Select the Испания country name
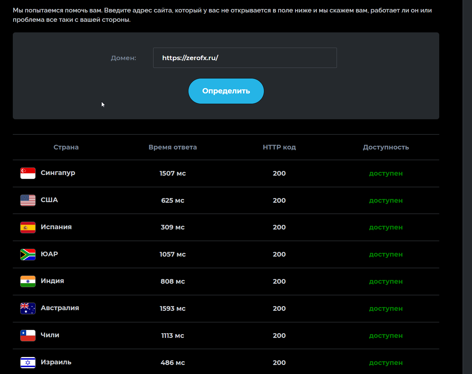The width and height of the screenshot is (472, 374). (x=56, y=227)
